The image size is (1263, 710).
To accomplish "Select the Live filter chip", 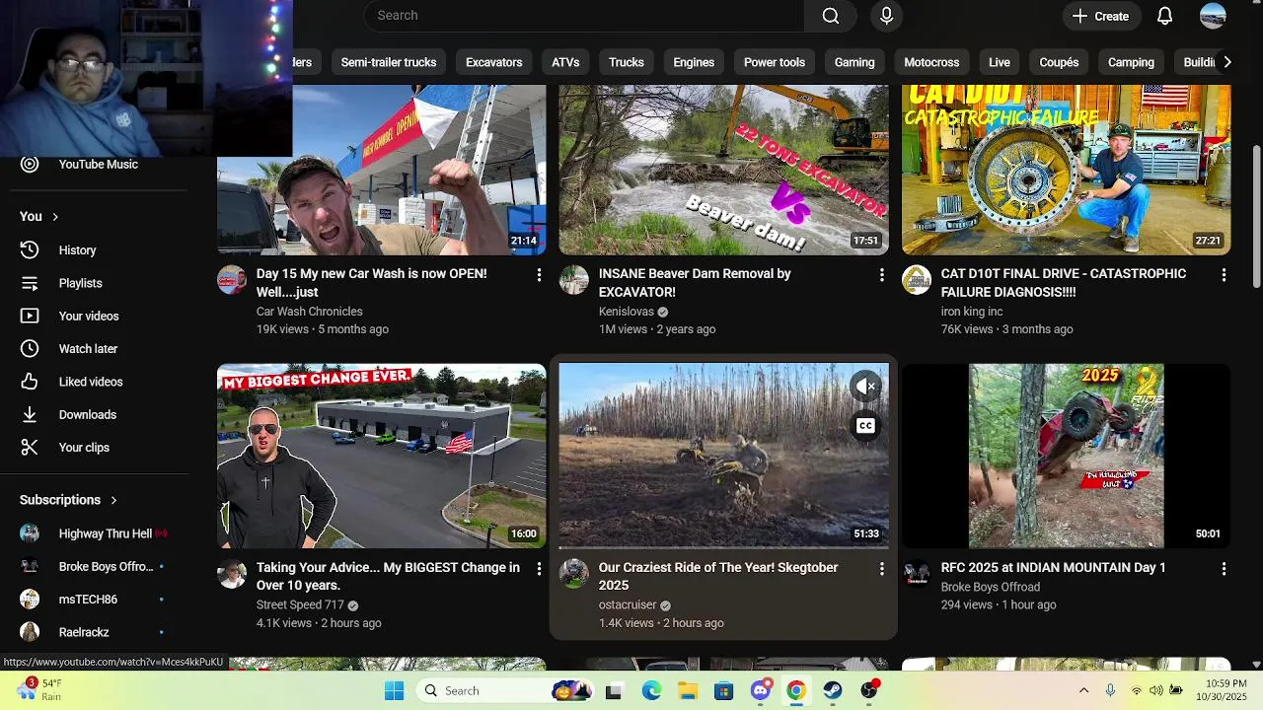I will (x=1000, y=62).
